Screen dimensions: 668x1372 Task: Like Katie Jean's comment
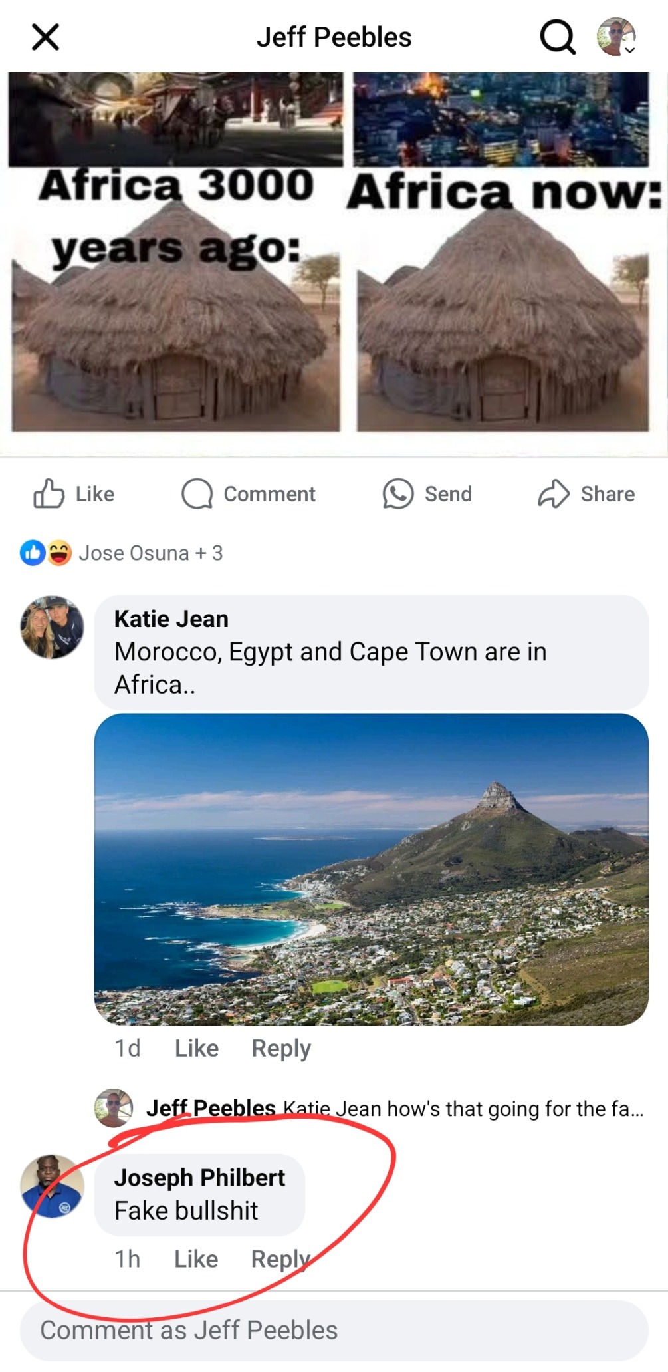(x=196, y=1049)
